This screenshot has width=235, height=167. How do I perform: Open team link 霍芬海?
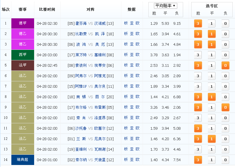click(81, 23)
